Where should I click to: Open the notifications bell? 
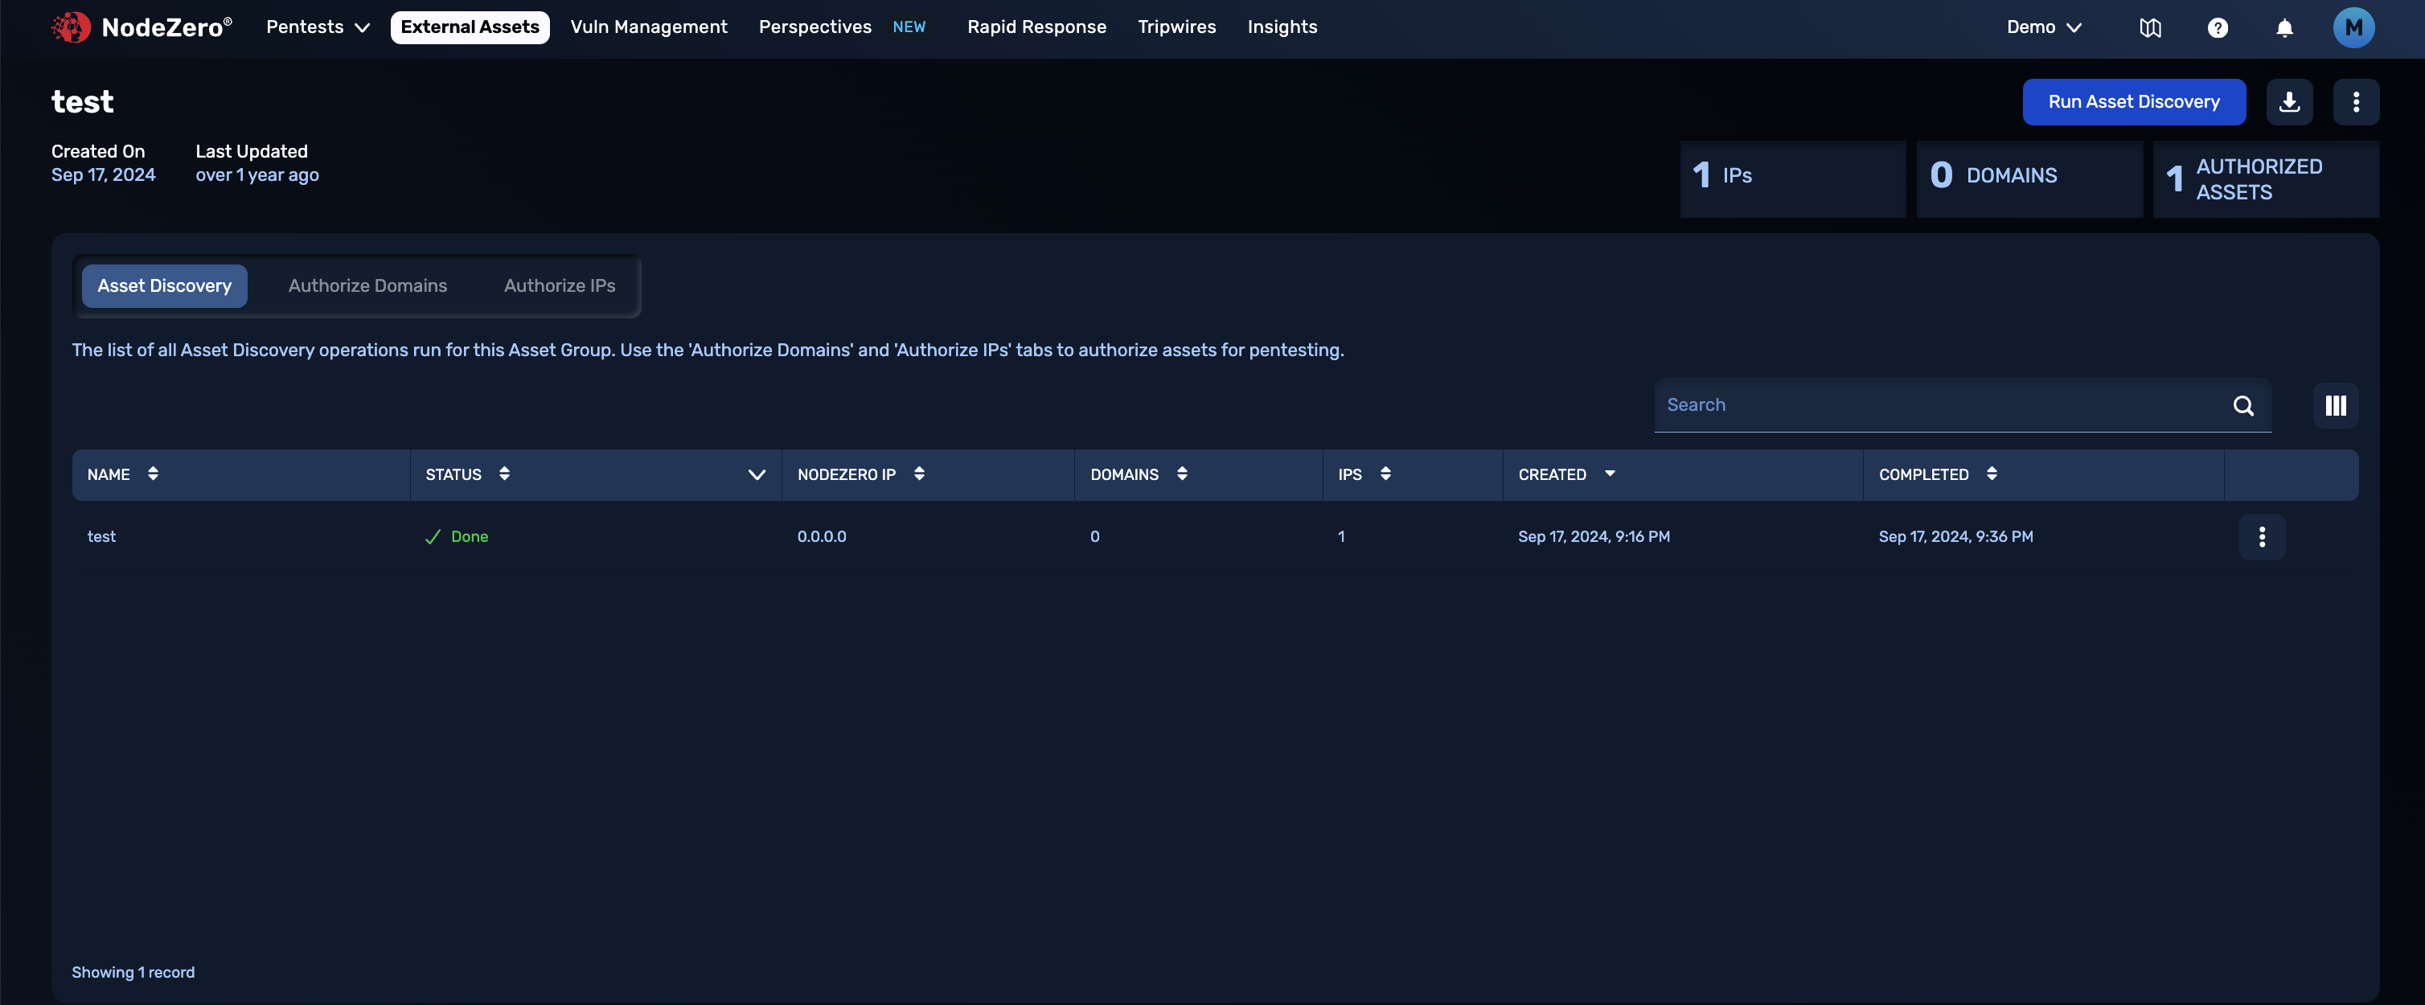coord(2286,27)
